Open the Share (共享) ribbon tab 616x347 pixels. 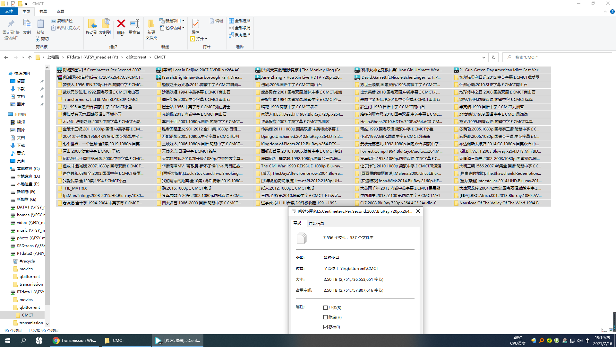[x=43, y=11]
